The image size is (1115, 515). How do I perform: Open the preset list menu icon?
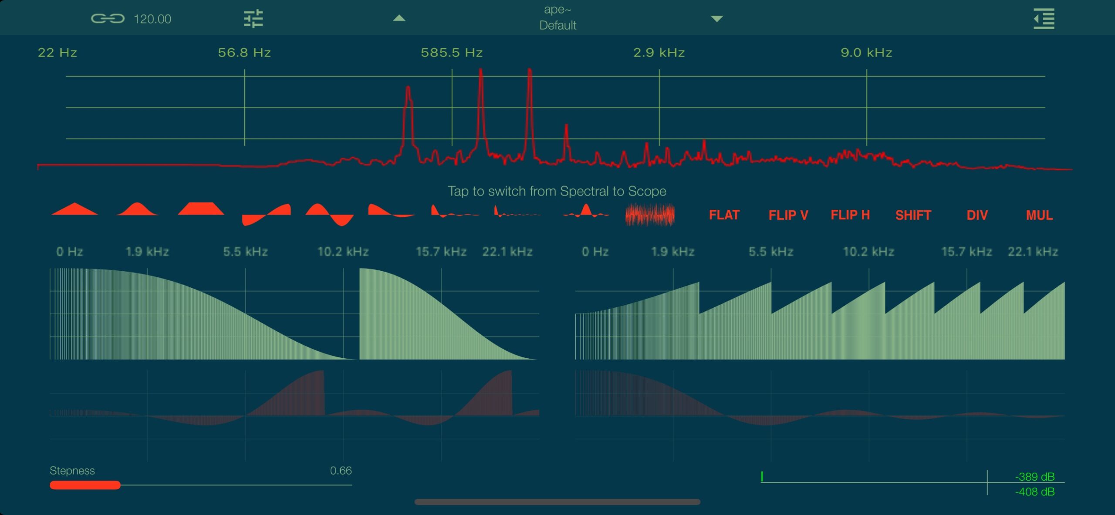pos(1044,19)
